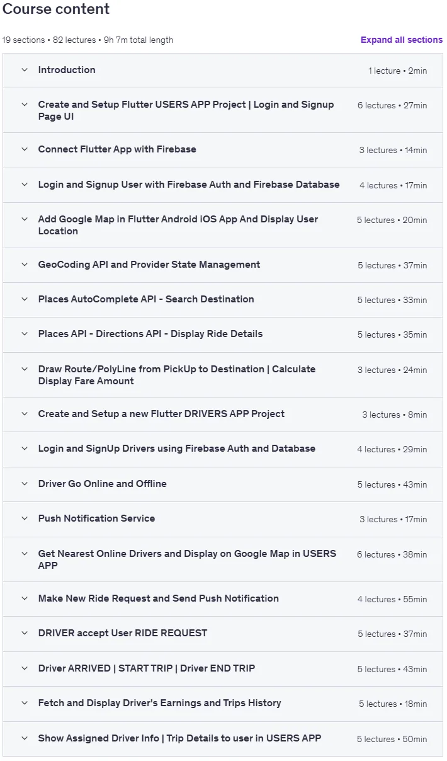The image size is (447, 761).
Task: Open Get Nearest Online Drivers section title
Action: (187, 559)
